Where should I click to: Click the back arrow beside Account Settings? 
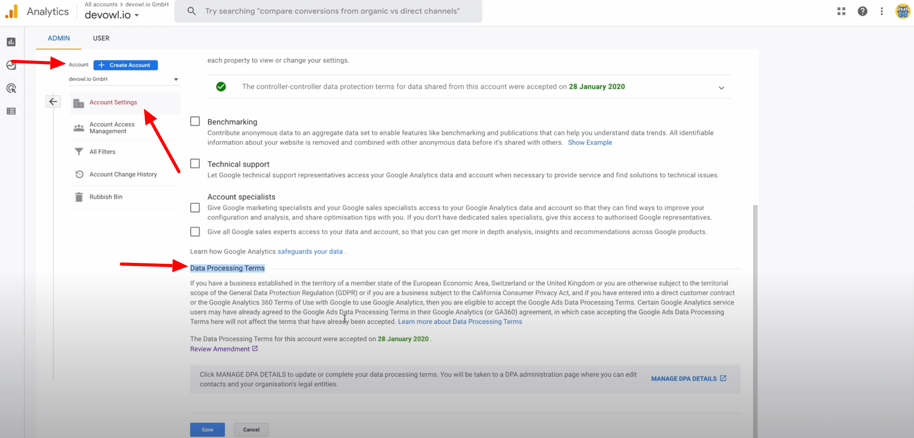(x=53, y=102)
